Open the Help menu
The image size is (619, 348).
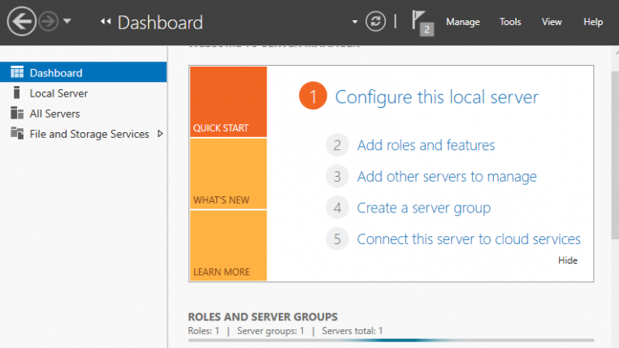(x=593, y=22)
